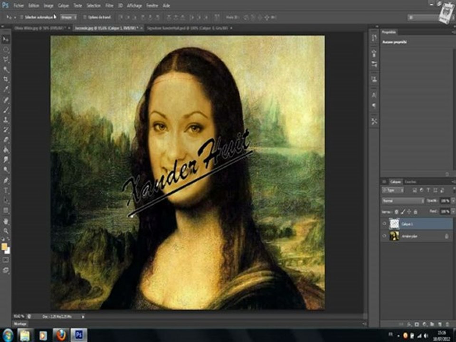This screenshot has width=456, height=342.
Task: Create a new group in Calques panel
Action: 432,324
